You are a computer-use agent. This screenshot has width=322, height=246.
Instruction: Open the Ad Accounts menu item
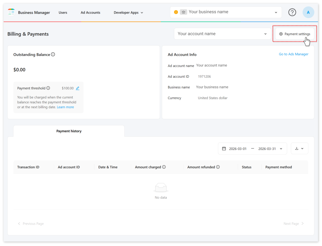(90, 13)
